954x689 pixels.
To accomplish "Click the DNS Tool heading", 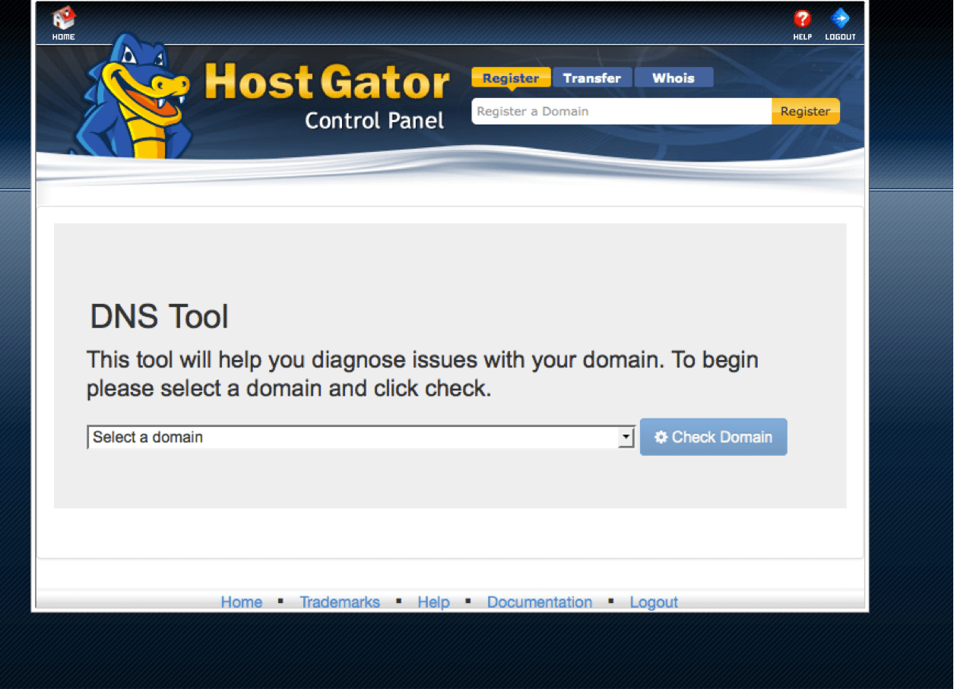I will tap(159, 317).
